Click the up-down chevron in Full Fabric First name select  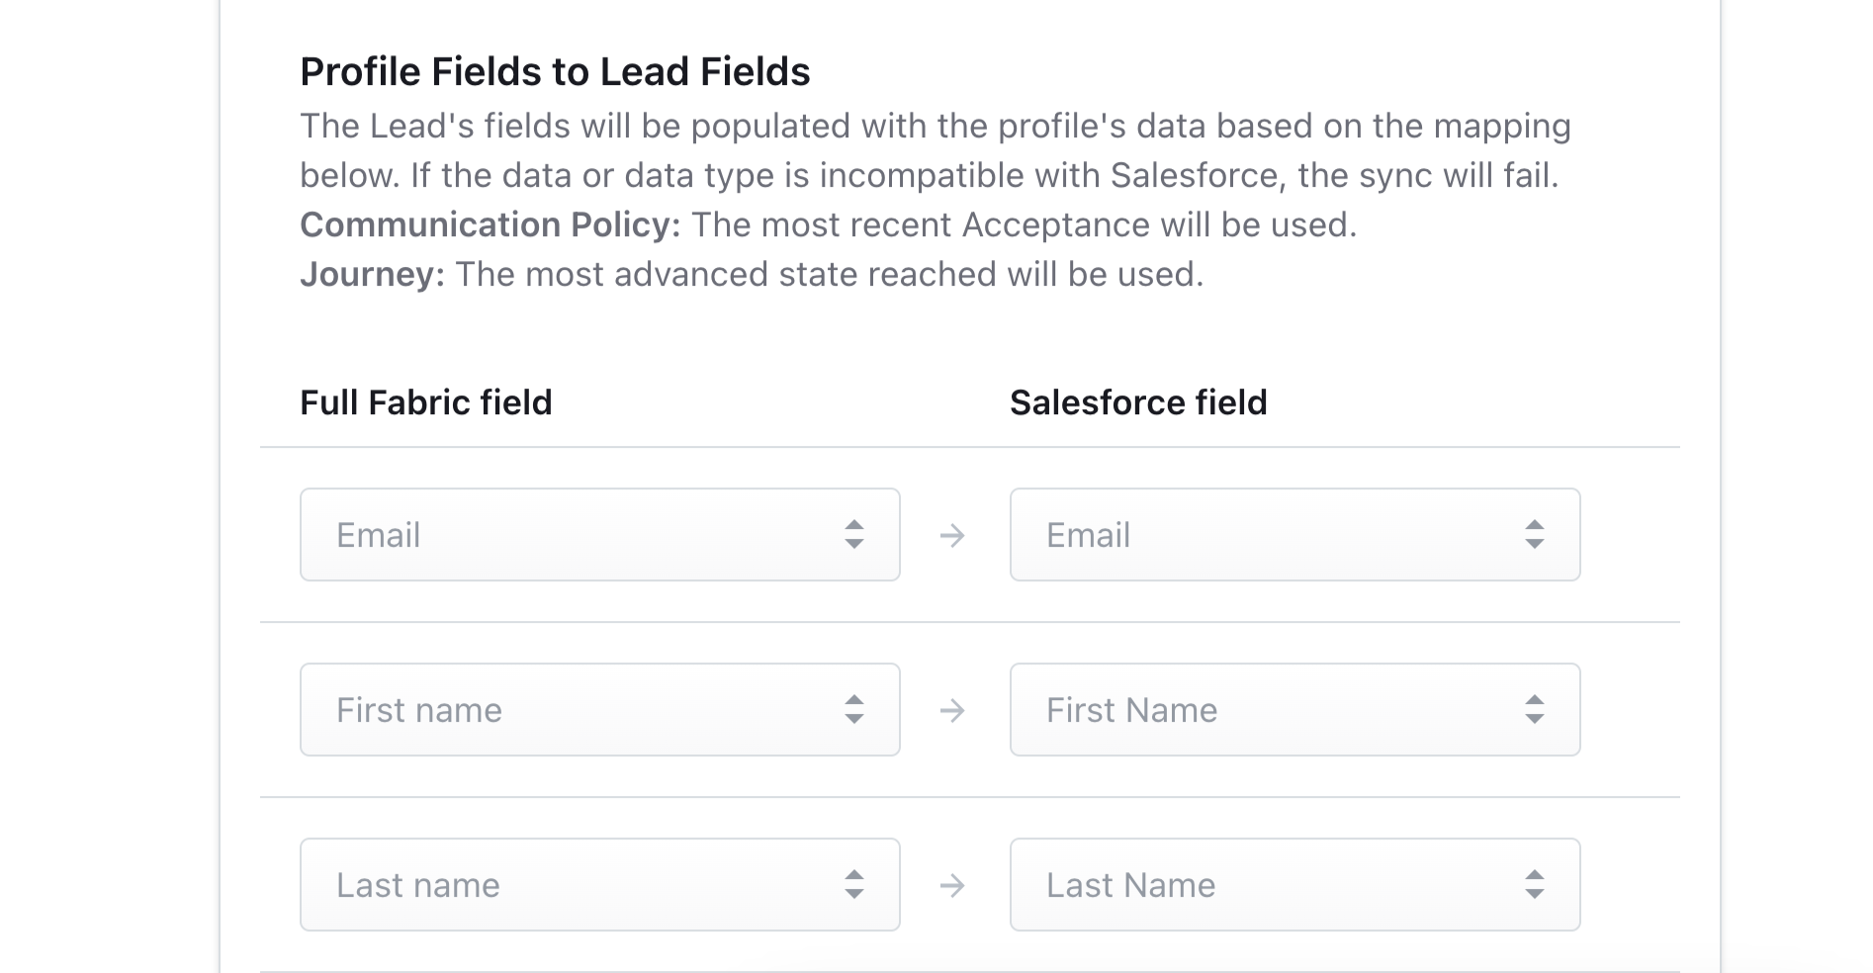[x=854, y=710]
